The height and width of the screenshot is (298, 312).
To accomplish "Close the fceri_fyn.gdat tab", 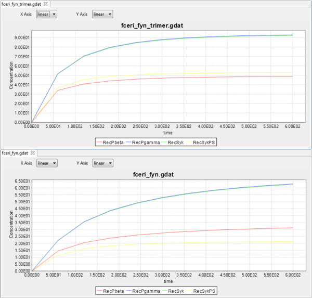I will 33,153.
